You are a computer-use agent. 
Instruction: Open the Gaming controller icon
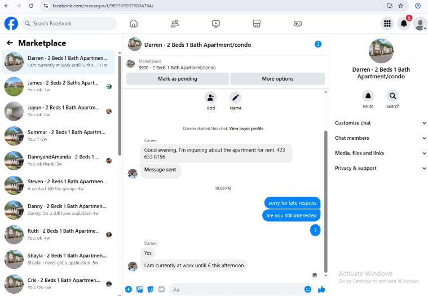(298, 24)
